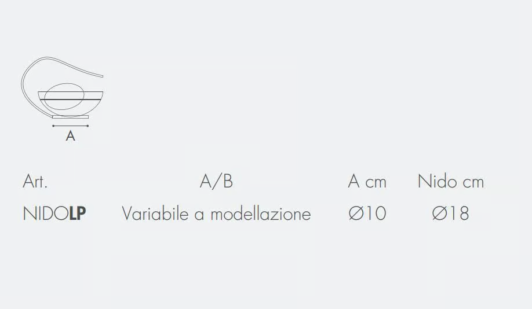This screenshot has width=532, height=309.
Task: Click the A cm column header
Action: [x=367, y=181]
